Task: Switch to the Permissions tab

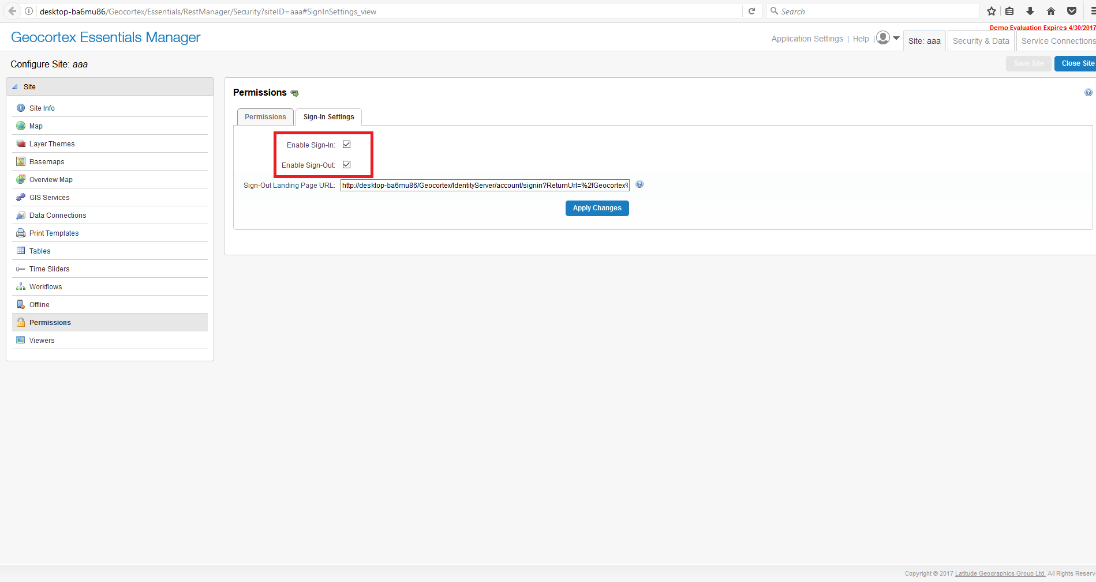Action: (x=265, y=117)
